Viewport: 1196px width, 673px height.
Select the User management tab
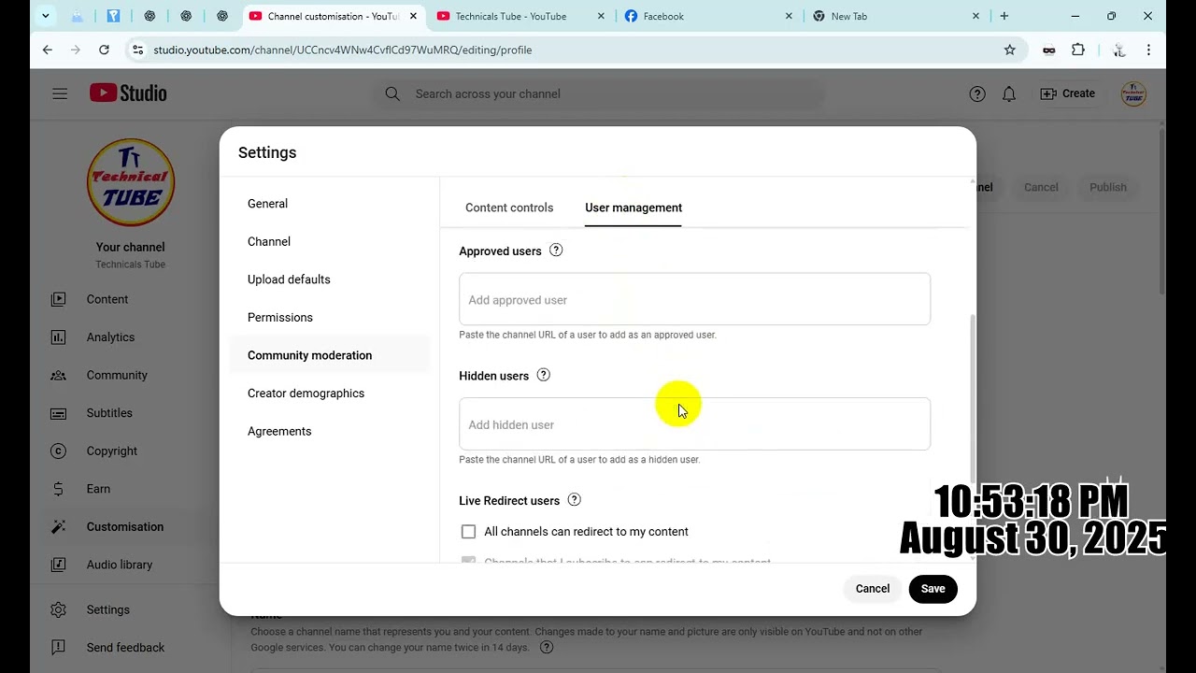coord(634,208)
